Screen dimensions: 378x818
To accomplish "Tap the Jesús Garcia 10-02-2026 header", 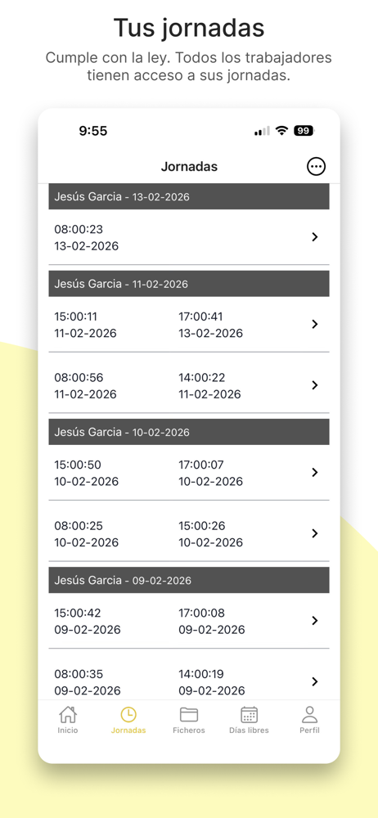I will pyautogui.click(x=189, y=432).
